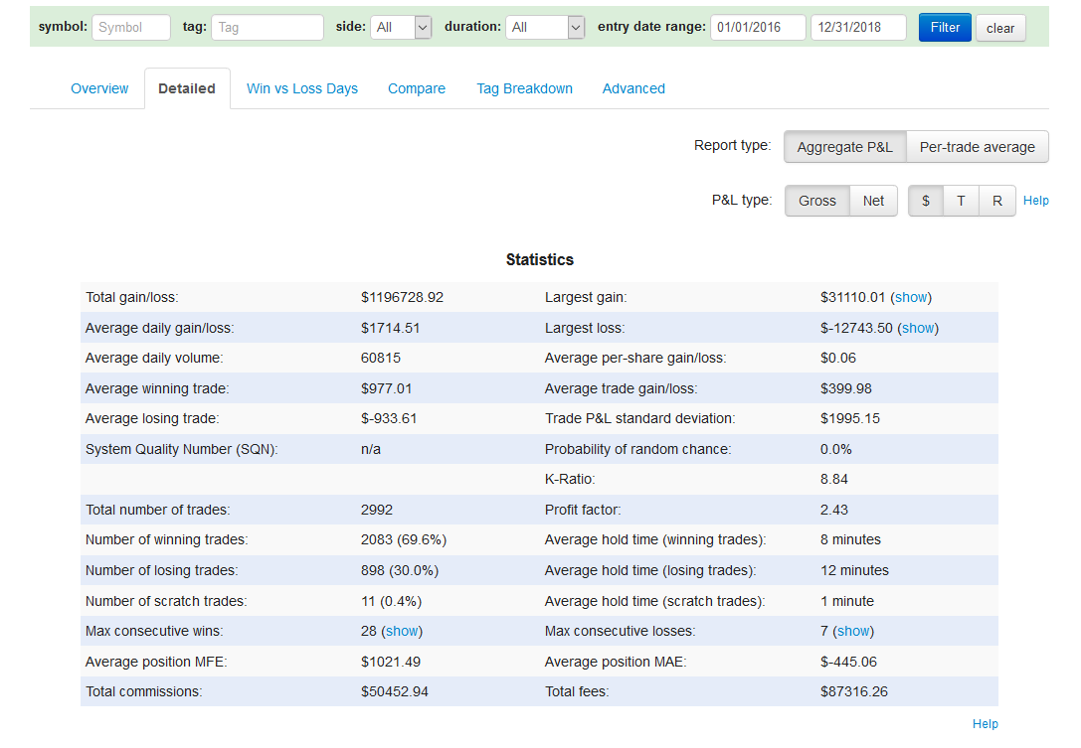
Task: Click Average losing trade value $-933.61
Action: point(389,419)
